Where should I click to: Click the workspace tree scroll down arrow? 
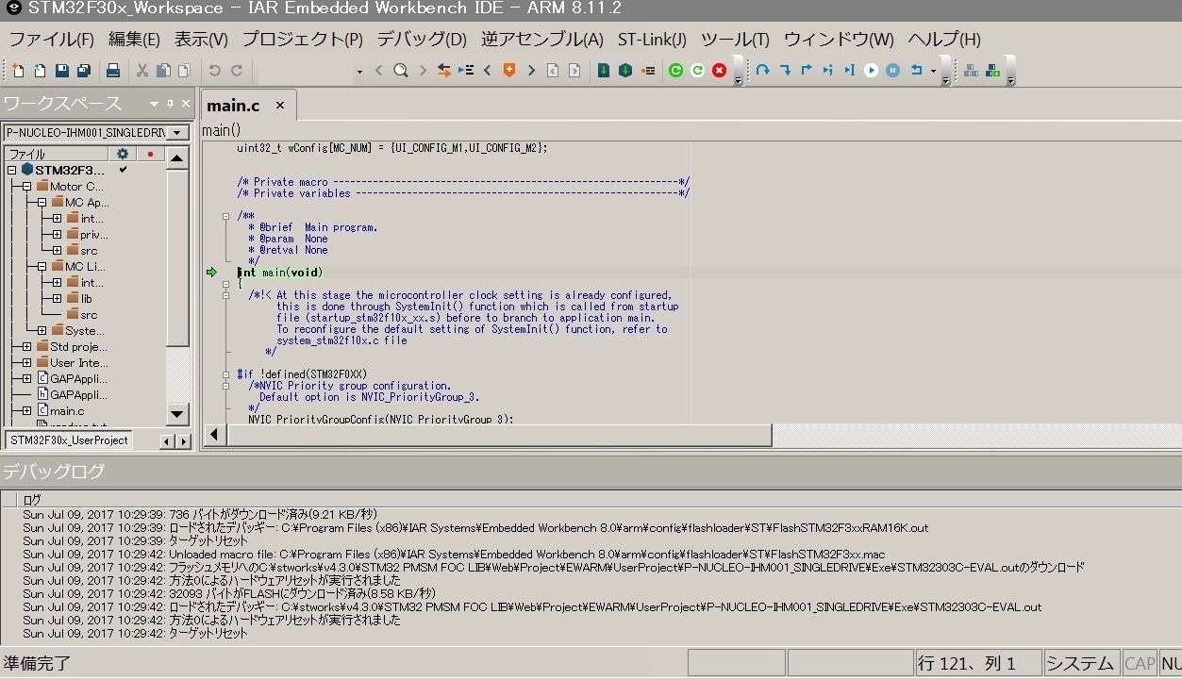(x=178, y=414)
